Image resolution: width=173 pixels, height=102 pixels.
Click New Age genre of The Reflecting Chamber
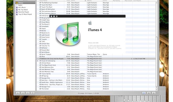pos(106,3)
